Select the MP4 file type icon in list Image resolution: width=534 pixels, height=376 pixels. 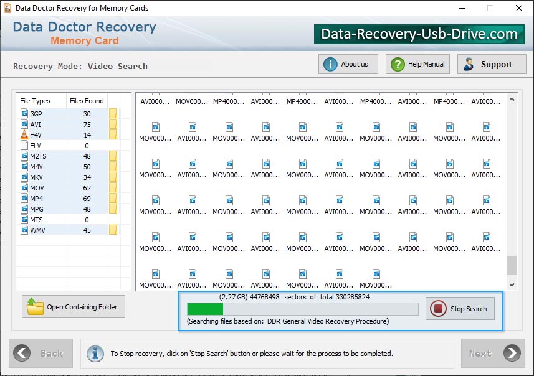point(24,198)
